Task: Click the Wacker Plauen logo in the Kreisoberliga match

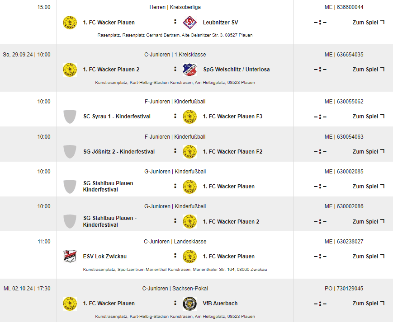Action: pyautogui.click(x=70, y=23)
